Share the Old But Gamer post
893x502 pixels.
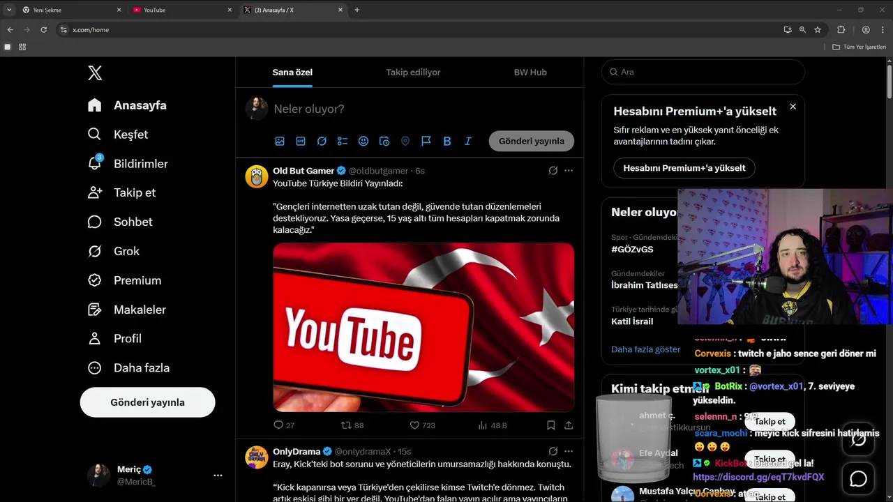(569, 425)
